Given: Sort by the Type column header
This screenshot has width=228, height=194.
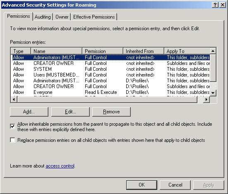Looking at the screenshot, I should (x=21, y=51).
